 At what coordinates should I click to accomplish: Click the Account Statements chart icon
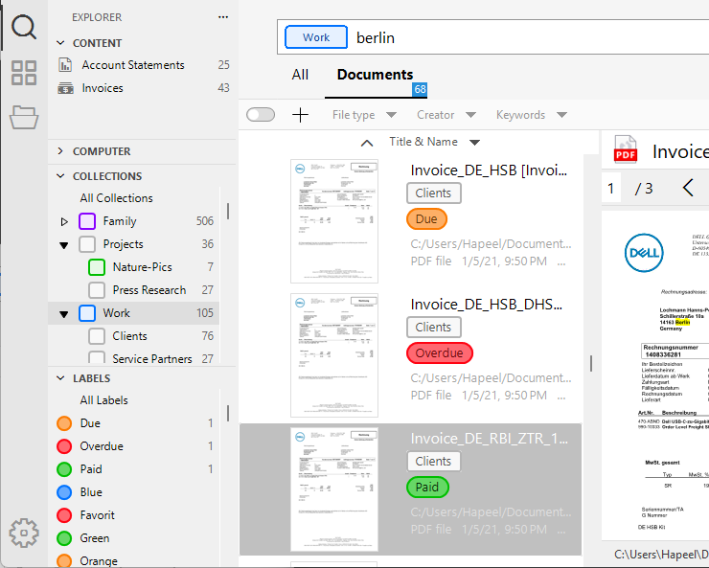click(65, 65)
